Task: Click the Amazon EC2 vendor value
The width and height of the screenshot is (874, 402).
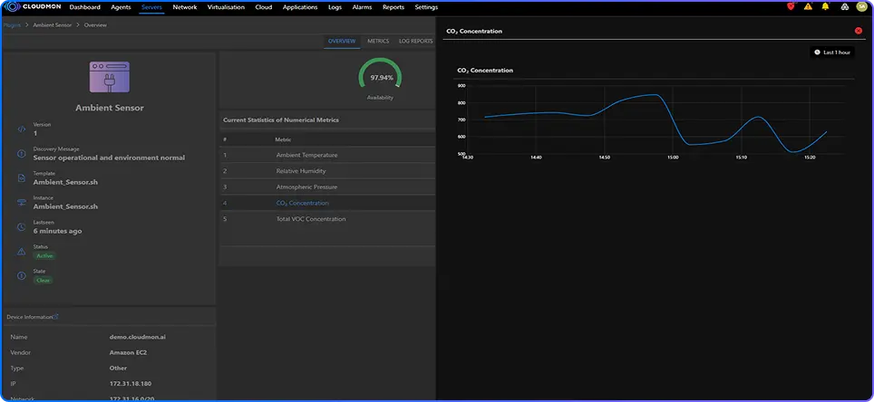Action: [x=128, y=352]
